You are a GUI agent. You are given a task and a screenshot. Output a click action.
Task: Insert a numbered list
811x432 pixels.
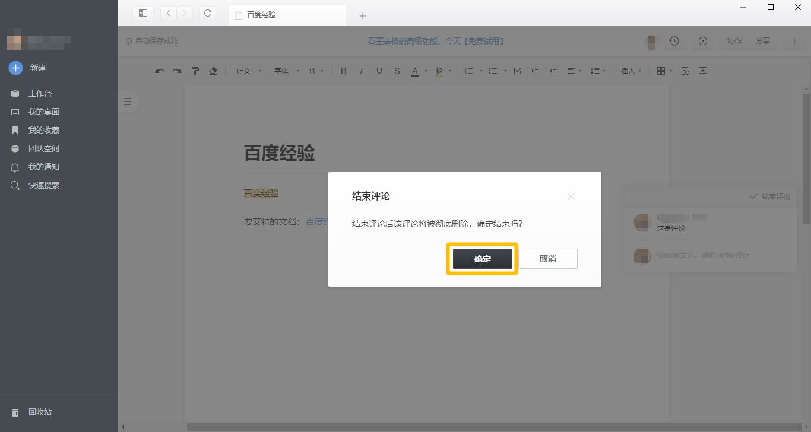[468, 71]
